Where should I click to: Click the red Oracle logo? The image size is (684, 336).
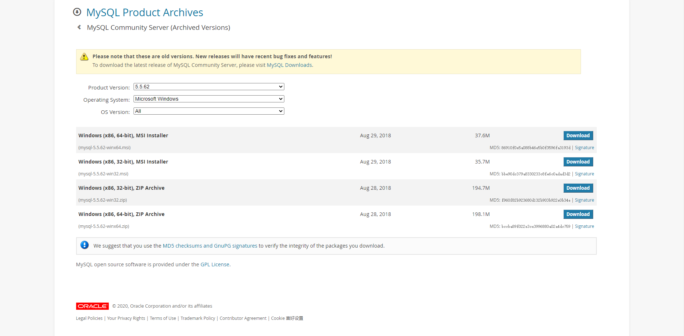click(92, 306)
